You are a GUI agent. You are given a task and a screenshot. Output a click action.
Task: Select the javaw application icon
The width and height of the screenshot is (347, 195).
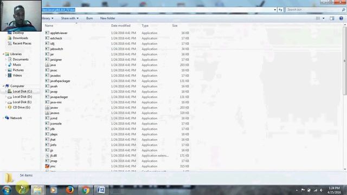(47, 107)
